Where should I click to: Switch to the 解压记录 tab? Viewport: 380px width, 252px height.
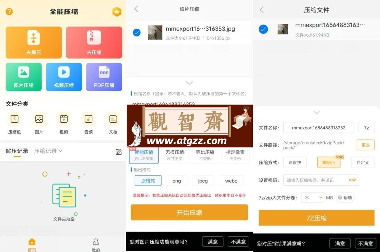pos(17,151)
